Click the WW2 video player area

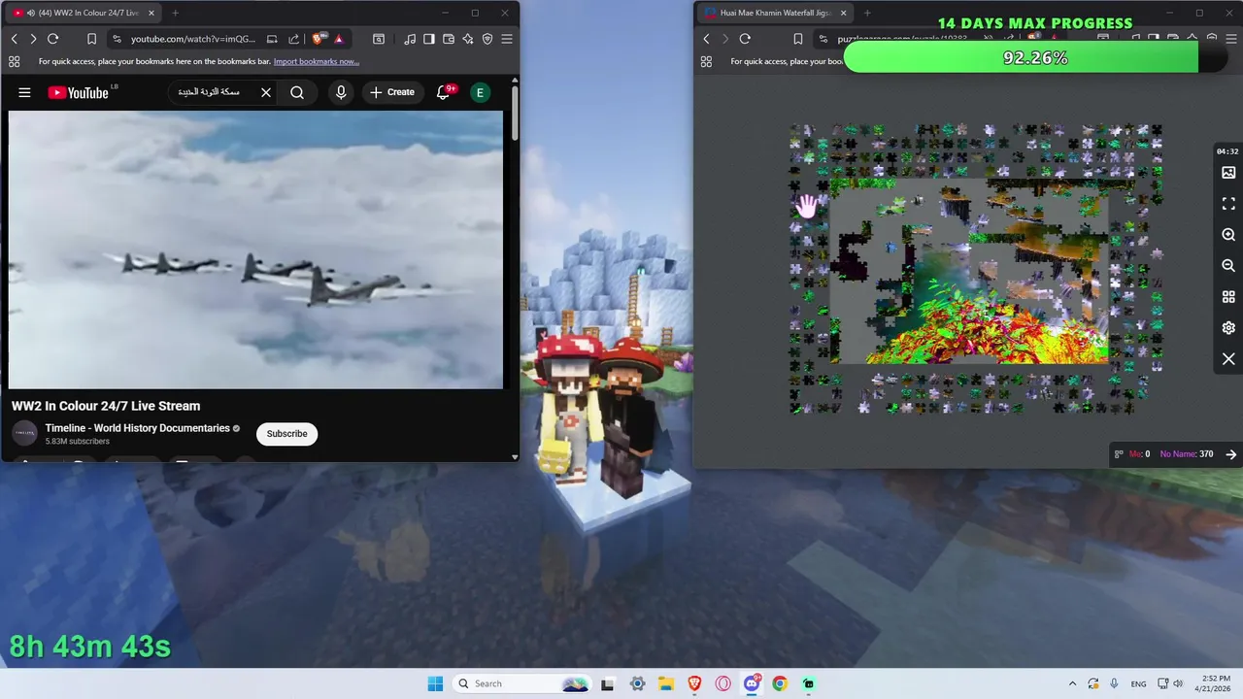point(255,250)
